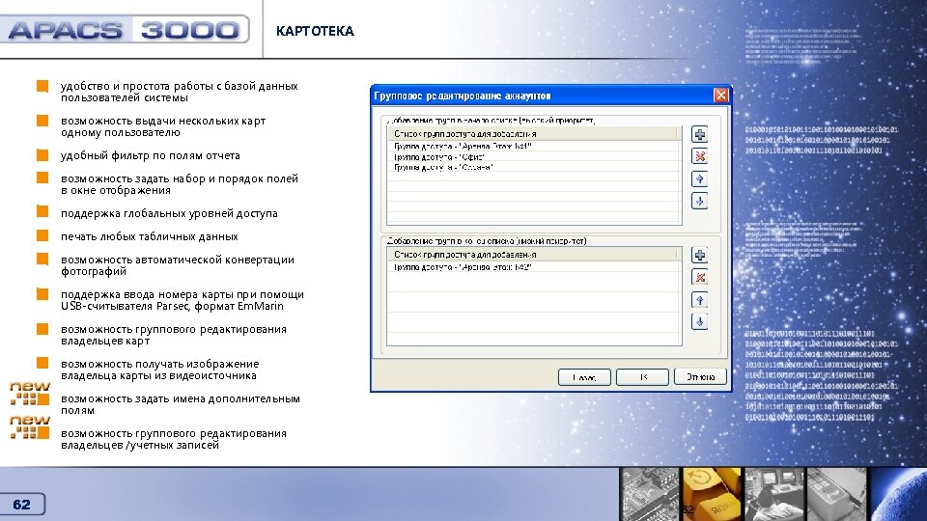Click the move-up arrow icon beside the low-priority list

(699, 300)
